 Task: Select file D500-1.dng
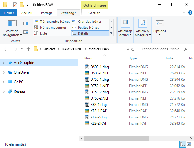(x=100, y=67)
